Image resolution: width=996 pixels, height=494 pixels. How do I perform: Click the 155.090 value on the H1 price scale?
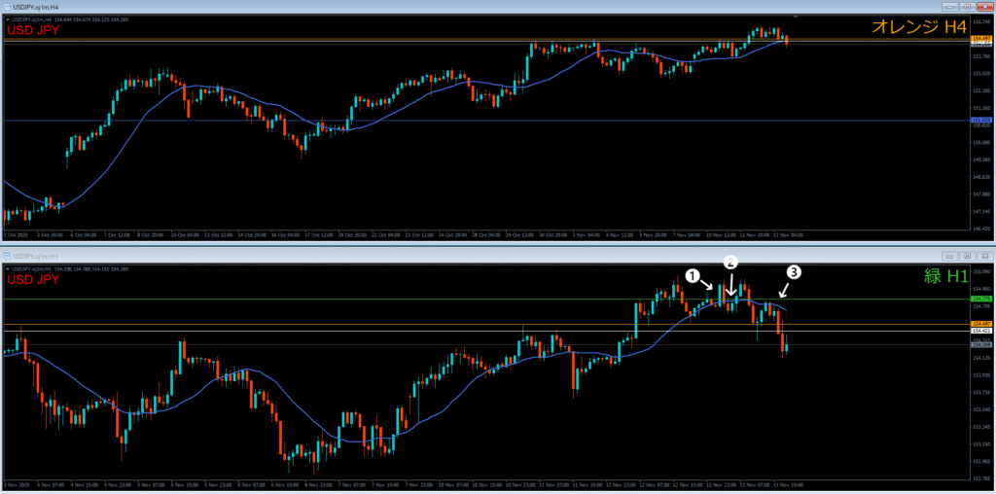pos(980,271)
